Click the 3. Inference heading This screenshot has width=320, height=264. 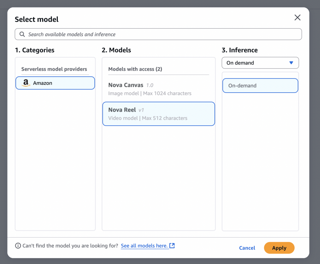click(239, 50)
